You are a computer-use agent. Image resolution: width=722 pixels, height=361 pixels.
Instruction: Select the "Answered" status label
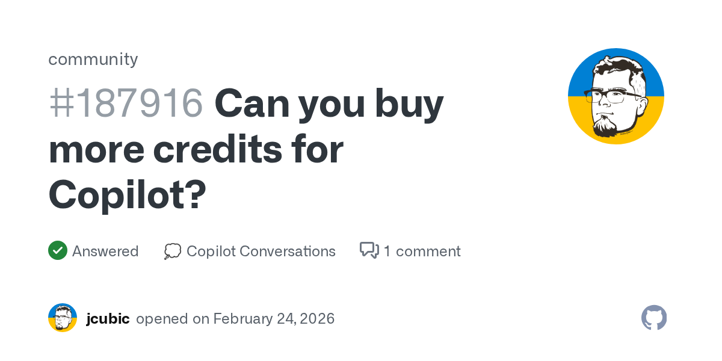coord(105,251)
